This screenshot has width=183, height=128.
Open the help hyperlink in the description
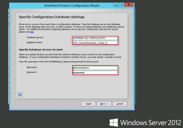coord(31,32)
